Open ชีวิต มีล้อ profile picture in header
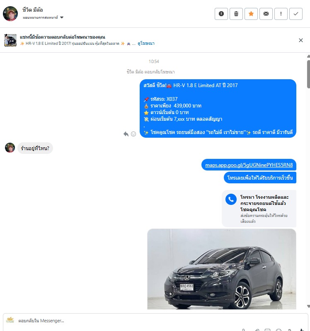This screenshot has height=331, width=310. coord(10,14)
